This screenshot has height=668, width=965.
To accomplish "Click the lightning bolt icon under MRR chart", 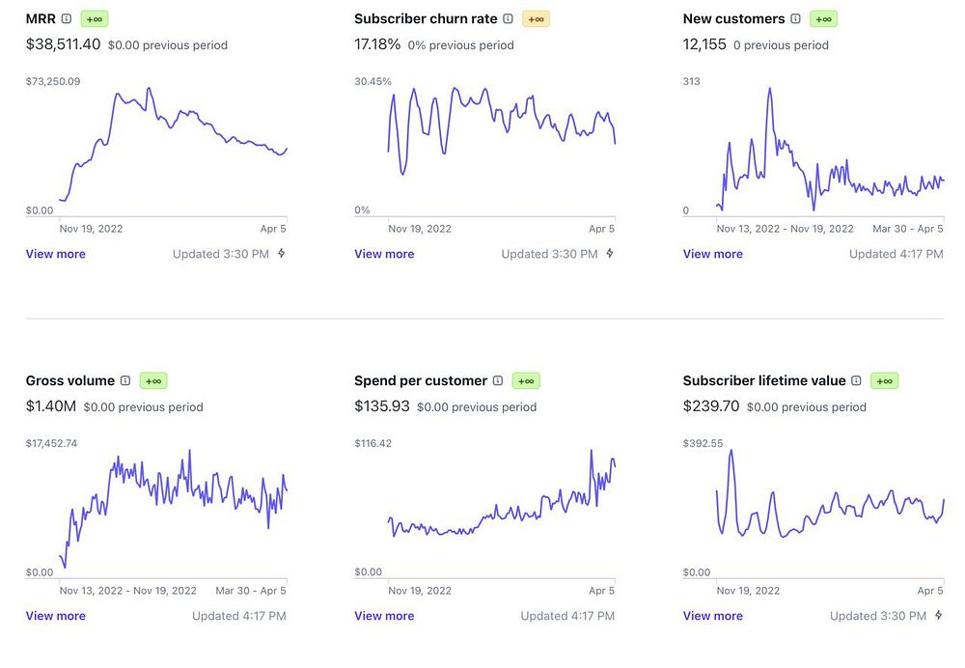I will coord(282,254).
